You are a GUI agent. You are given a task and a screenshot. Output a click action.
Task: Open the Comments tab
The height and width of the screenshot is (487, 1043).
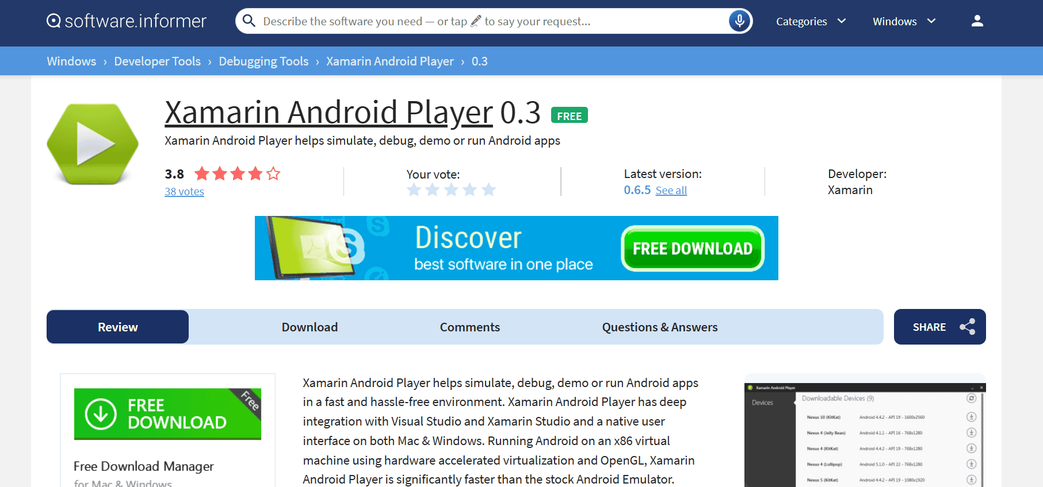470,327
